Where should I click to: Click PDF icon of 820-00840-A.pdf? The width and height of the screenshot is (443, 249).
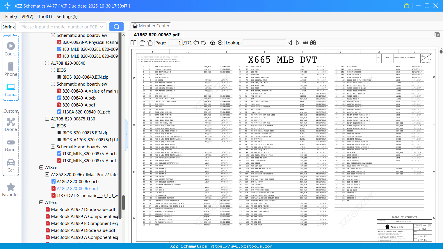(x=59, y=105)
